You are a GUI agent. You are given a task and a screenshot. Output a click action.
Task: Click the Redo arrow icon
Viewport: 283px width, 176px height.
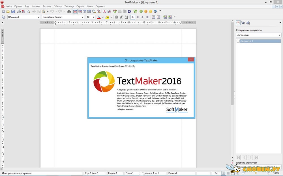coord(60,12)
